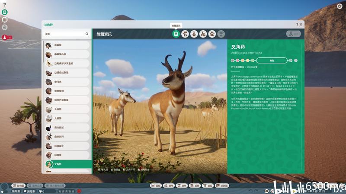Screen dimensions: 346x194
Task: Click the yellow conservation status dot
Action: point(247,60)
